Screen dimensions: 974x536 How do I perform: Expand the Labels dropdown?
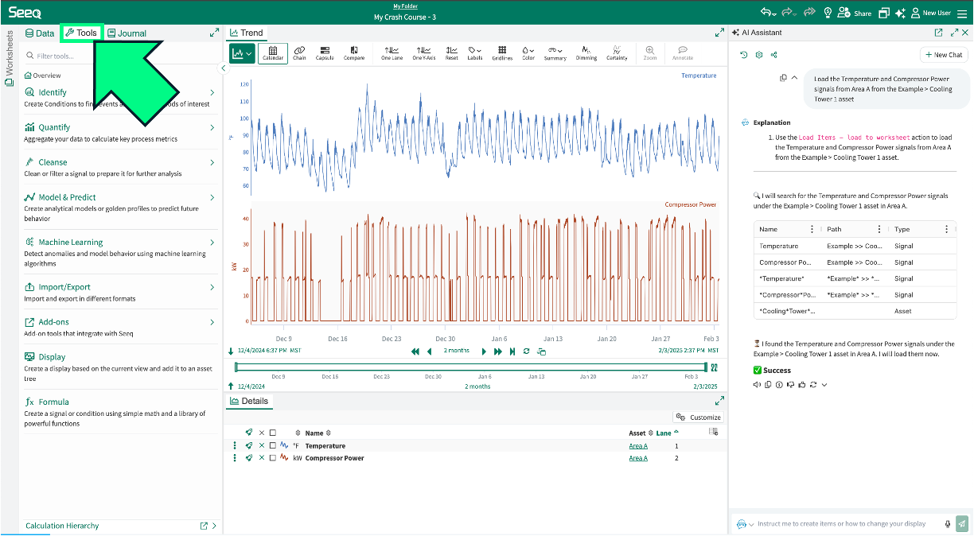(475, 53)
